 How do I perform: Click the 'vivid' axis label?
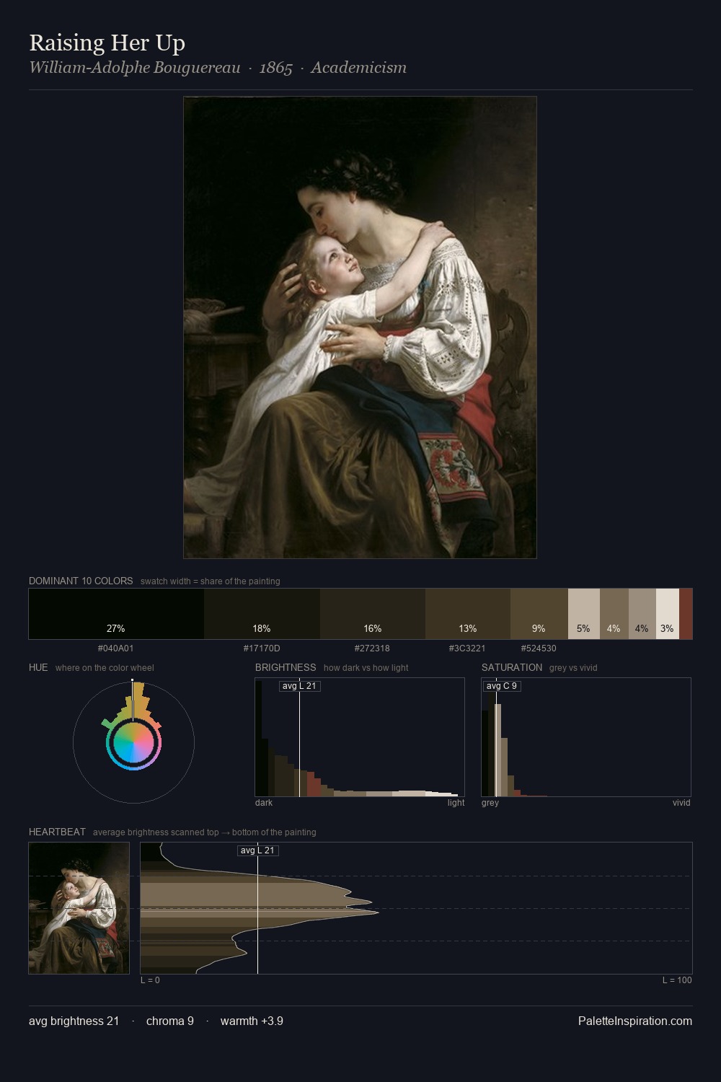pyautogui.click(x=681, y=803)
